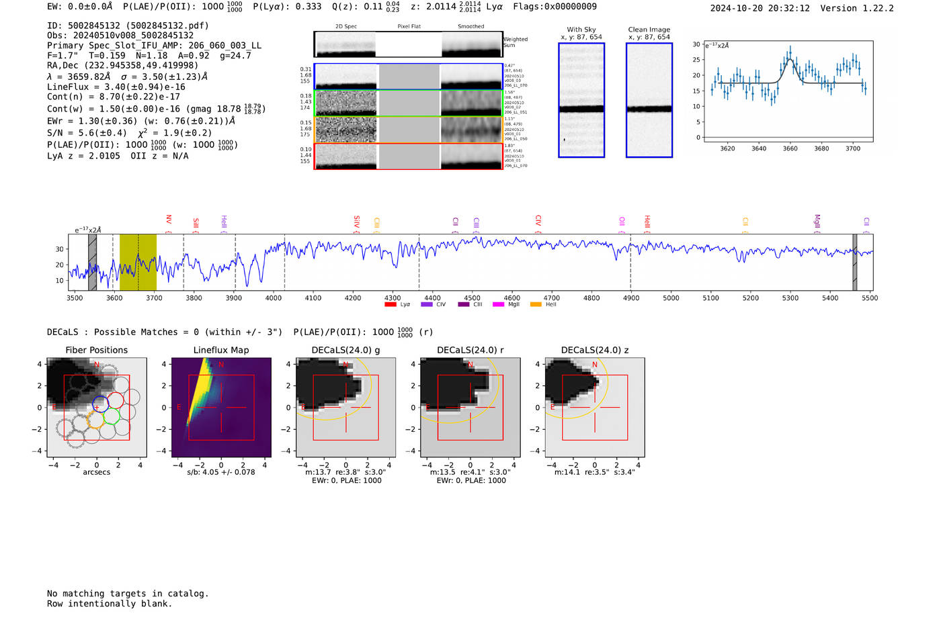The image size is (941, 640).
Task: Click the Row intentionally blank text
Action: coord(110,604)
